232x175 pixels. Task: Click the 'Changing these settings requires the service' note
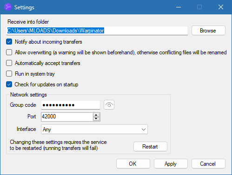click(x=58, y=145)
